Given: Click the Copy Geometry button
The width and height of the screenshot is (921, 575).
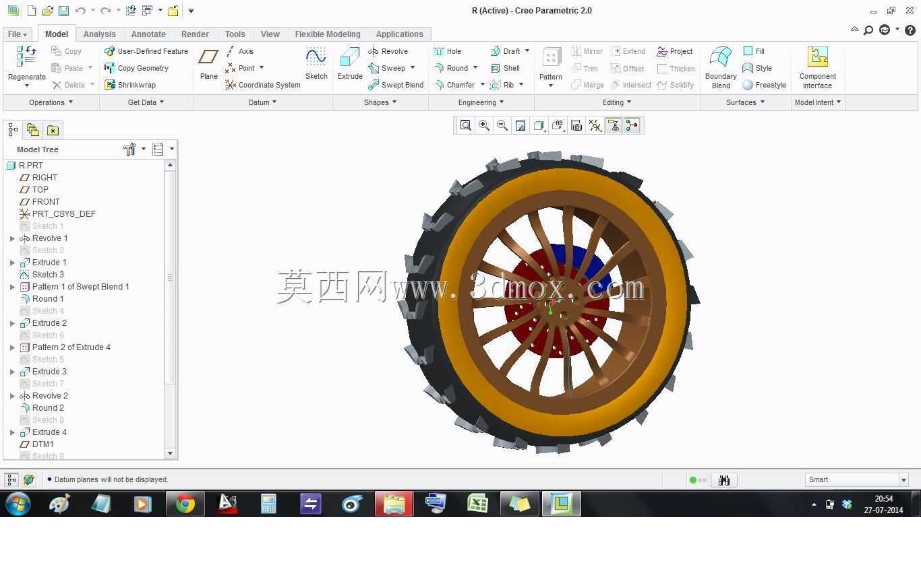Looking at the screenshot, I should tap(137, 68).
